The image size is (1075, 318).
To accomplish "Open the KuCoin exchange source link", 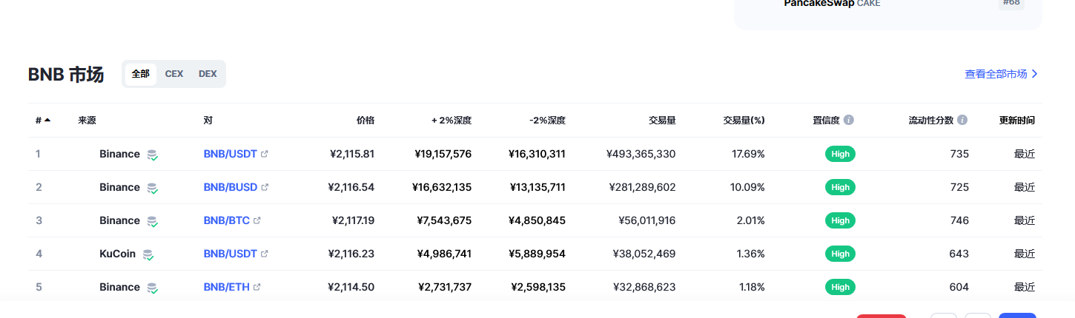I will (117, 254).
